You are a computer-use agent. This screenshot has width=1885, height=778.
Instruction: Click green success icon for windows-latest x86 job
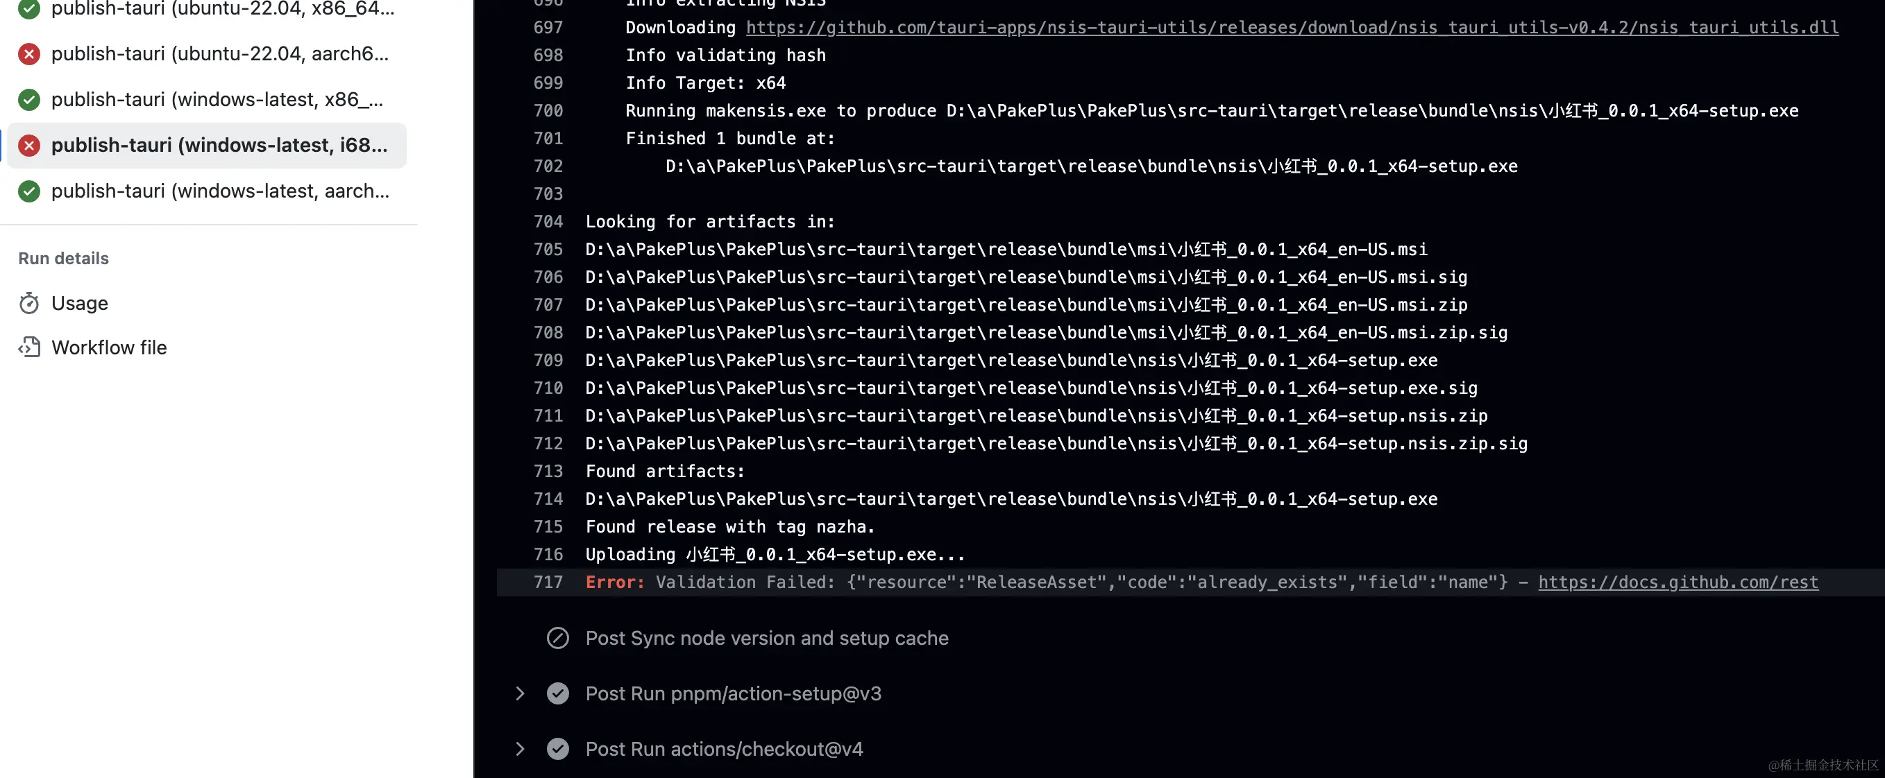coord(29,99)
